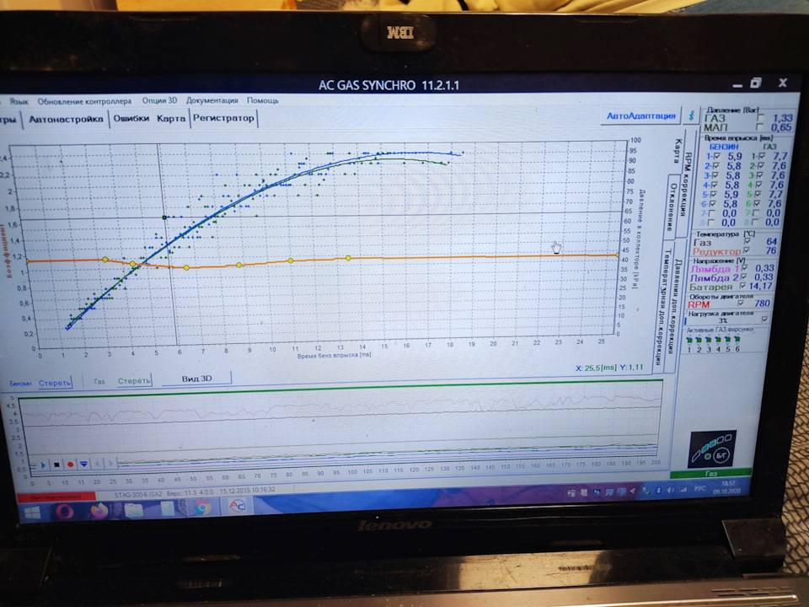
Task: Toggle the RPM checkbox
Action: pyautogui.click(x=741, y=303)
